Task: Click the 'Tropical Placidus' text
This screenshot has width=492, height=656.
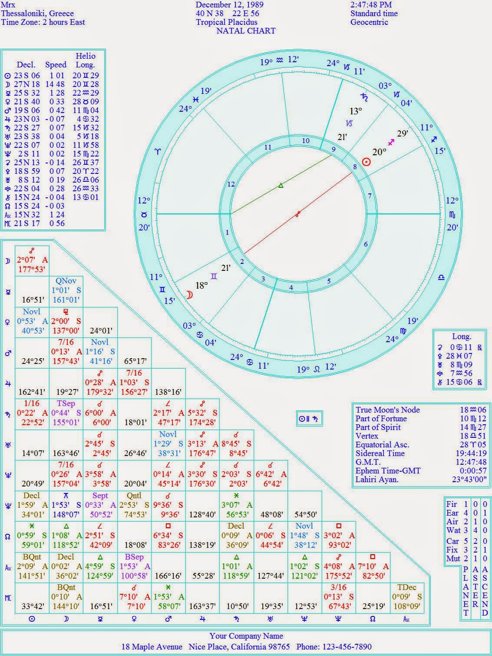Action: tap(227, 22)
